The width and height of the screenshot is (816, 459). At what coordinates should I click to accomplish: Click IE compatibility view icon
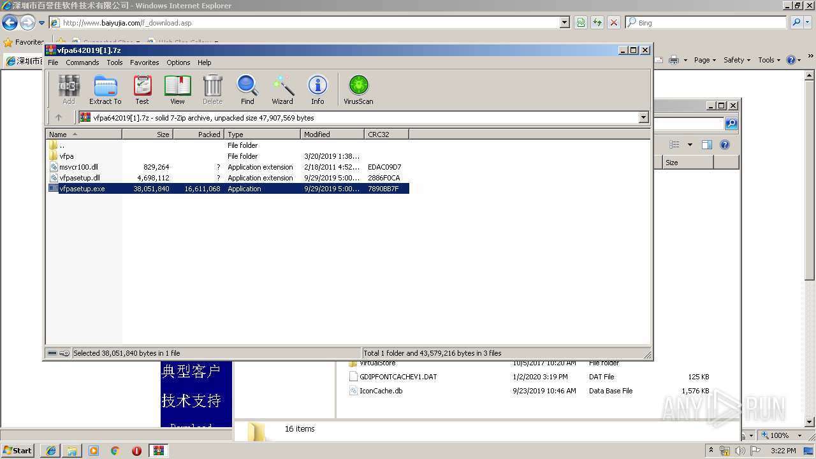[x=581, y=22]
